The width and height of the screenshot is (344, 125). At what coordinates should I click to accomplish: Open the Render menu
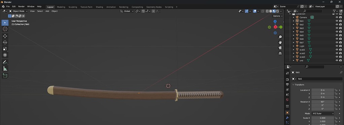[x=22, y=7]
